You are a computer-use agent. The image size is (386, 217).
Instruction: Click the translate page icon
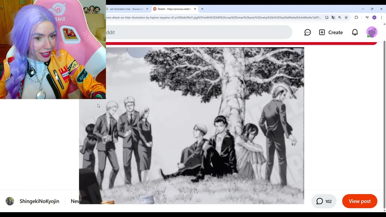pyautogui.click(x=333, y=17)
